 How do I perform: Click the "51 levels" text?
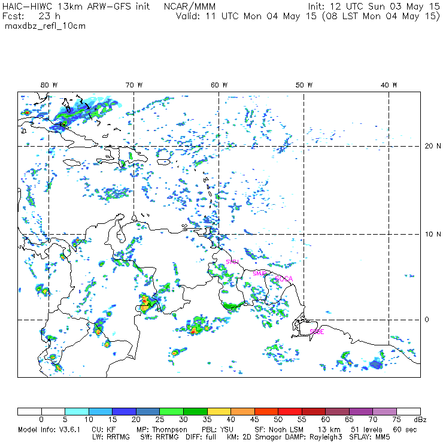(366, 430)
